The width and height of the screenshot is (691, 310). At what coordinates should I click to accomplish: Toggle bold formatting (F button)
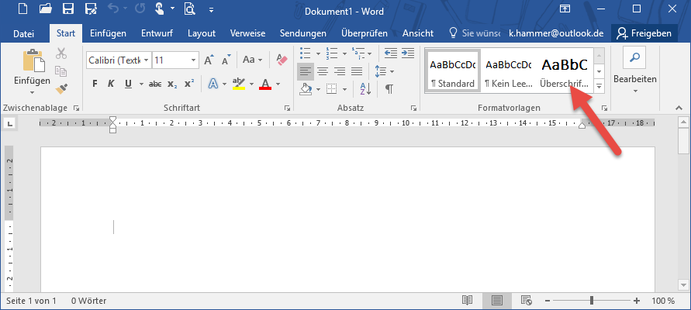click(x=95, y=84)
